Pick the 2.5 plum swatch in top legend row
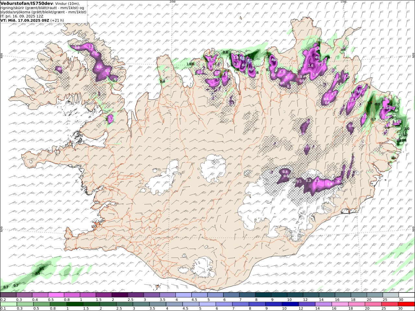Viewport: 415px width, 311px height. pos(135,295)
